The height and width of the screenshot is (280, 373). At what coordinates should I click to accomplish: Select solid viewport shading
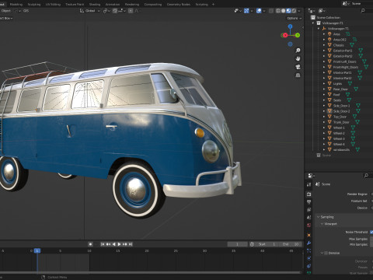[x=284, y=11]
